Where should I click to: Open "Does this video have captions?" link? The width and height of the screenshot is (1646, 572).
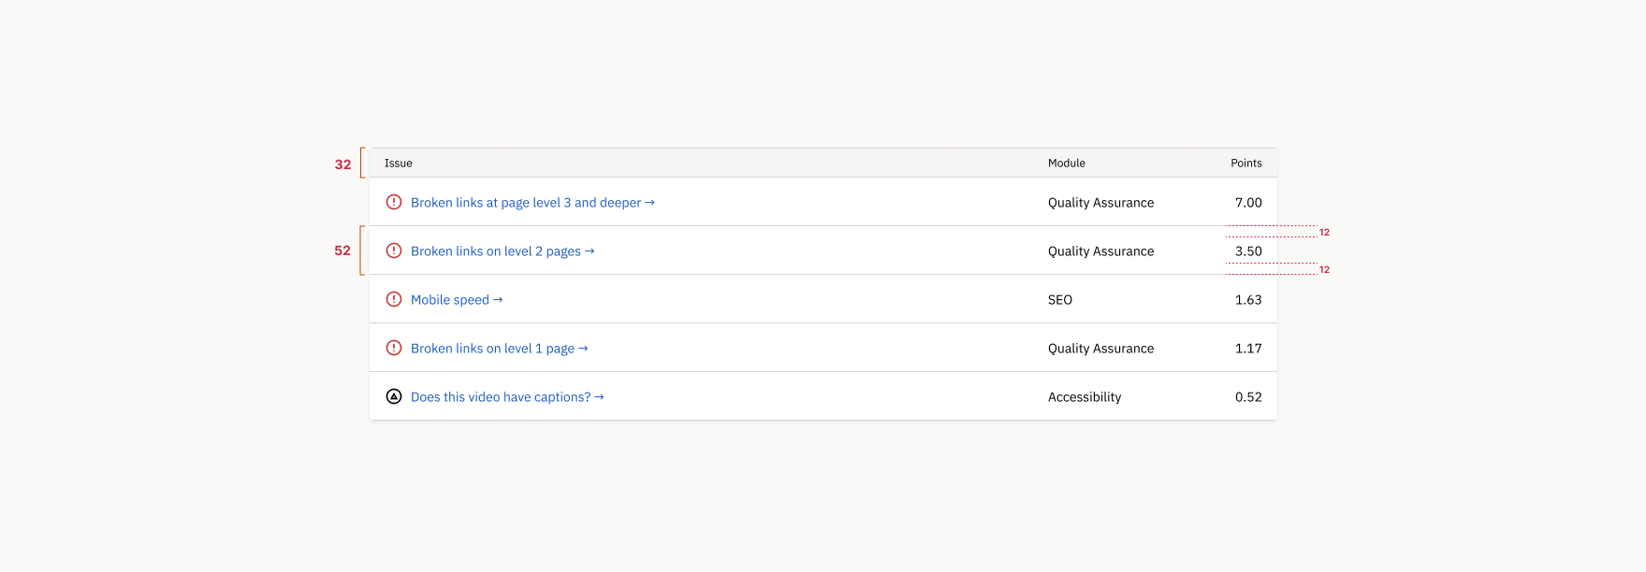[507, 397]
